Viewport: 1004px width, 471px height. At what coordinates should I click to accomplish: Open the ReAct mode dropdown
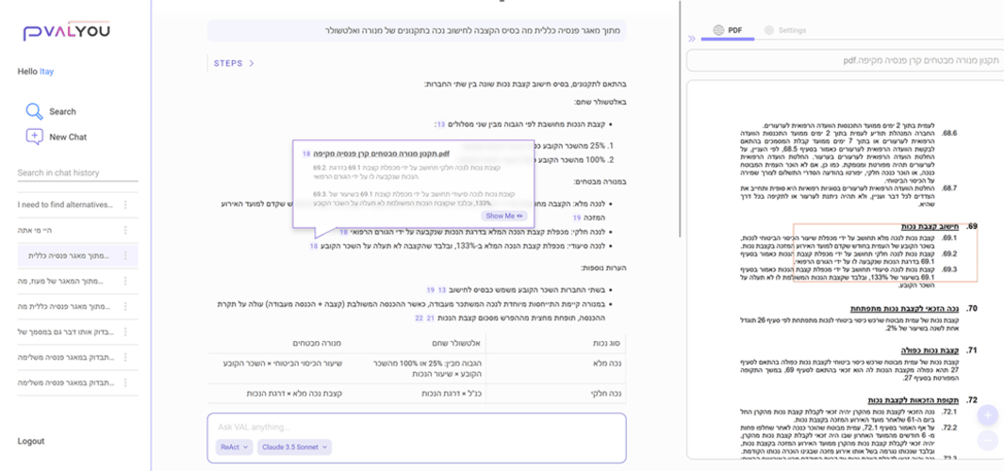pos(235,447)
